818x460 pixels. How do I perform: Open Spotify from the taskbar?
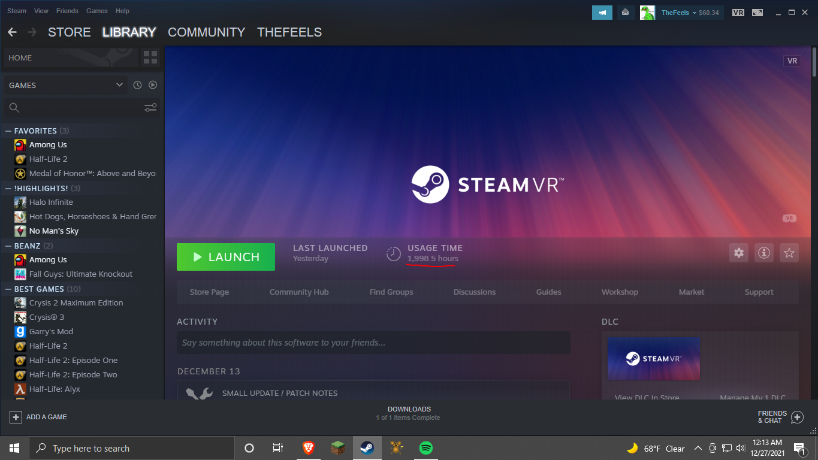[x=426, y=448]
